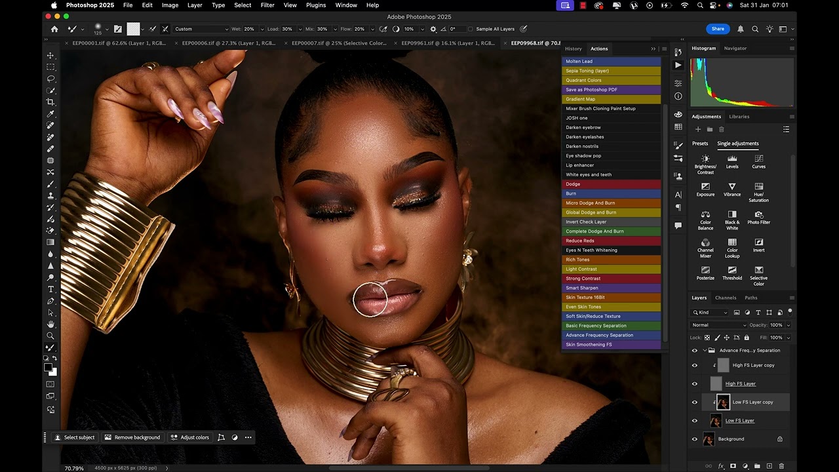The height and width of the screenshot is (472, 839).
Task: Hide the High FS Layer
Action: [x=695, y=384]
